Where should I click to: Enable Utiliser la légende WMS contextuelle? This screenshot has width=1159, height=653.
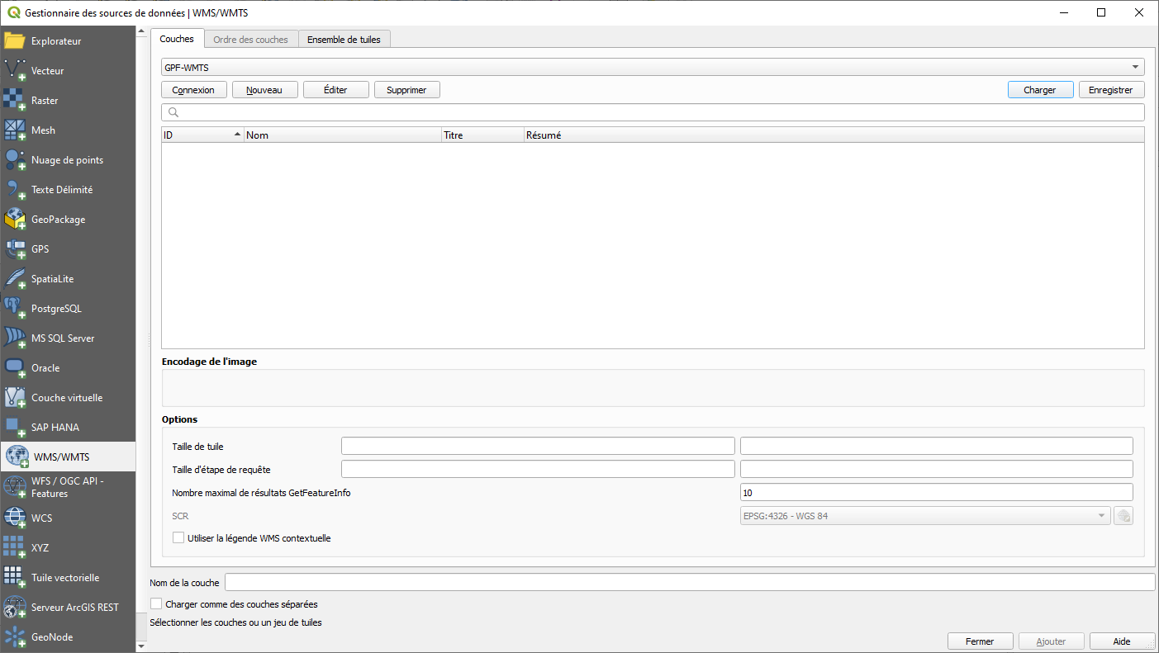(x=178, y=538)
